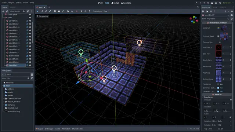Switch to the Import tab
Screen dimensions: 235x132
(12, 7)
